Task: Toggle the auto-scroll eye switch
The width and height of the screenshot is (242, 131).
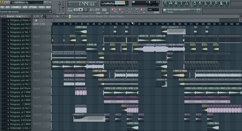Action: 141,9
